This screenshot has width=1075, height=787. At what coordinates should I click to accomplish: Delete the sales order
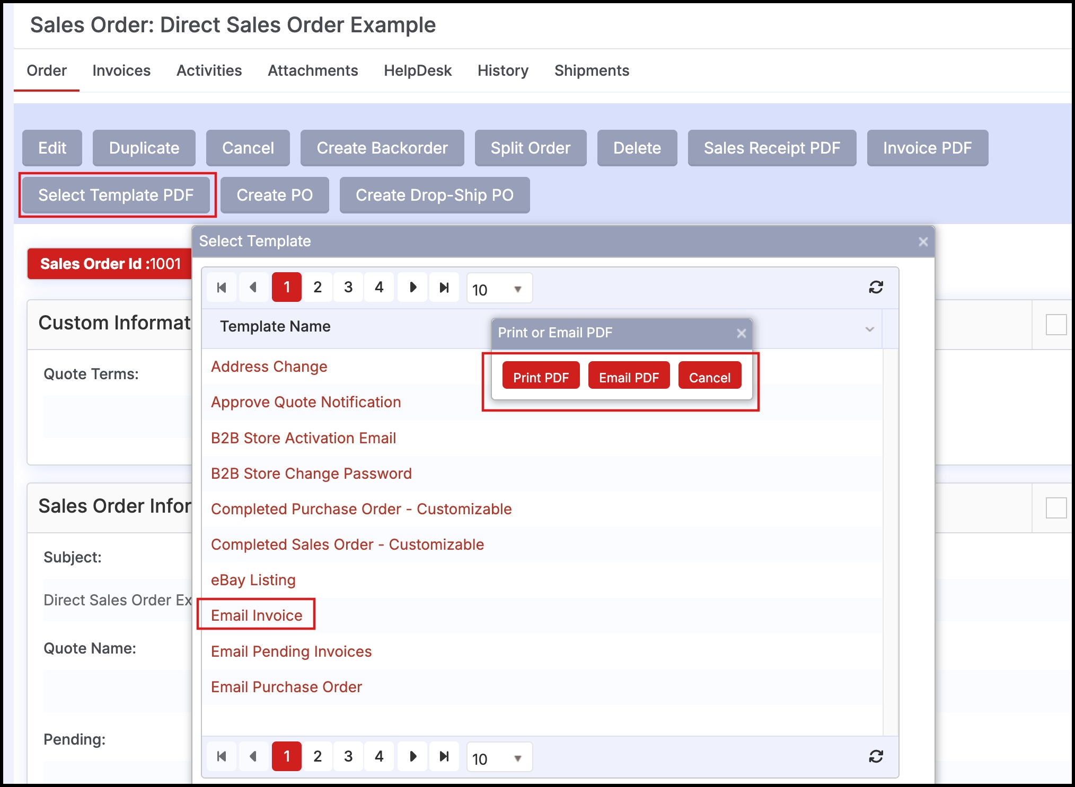[637, 148]
